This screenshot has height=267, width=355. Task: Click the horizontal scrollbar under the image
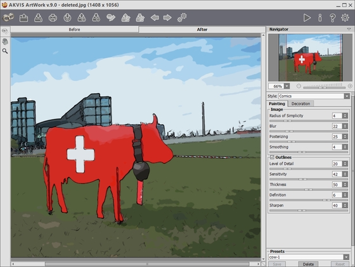pos(147,264)
